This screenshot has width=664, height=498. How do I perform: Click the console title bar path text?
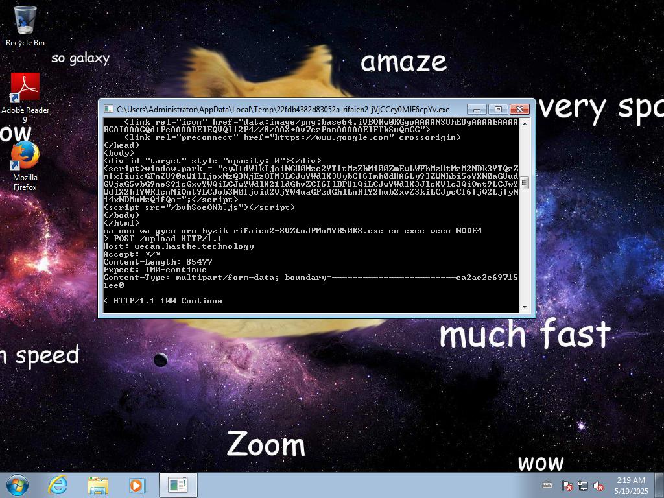[283, 109]
